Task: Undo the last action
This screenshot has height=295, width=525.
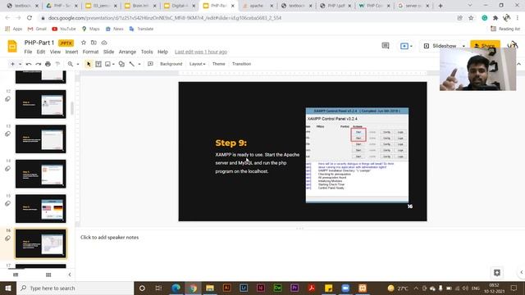Action: 29,64
